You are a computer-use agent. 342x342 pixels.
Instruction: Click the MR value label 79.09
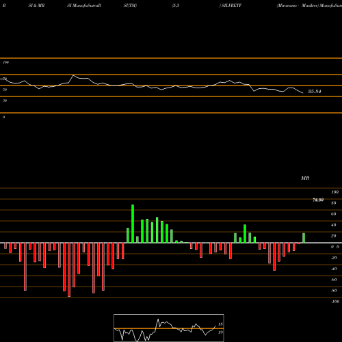coord(318,200)
